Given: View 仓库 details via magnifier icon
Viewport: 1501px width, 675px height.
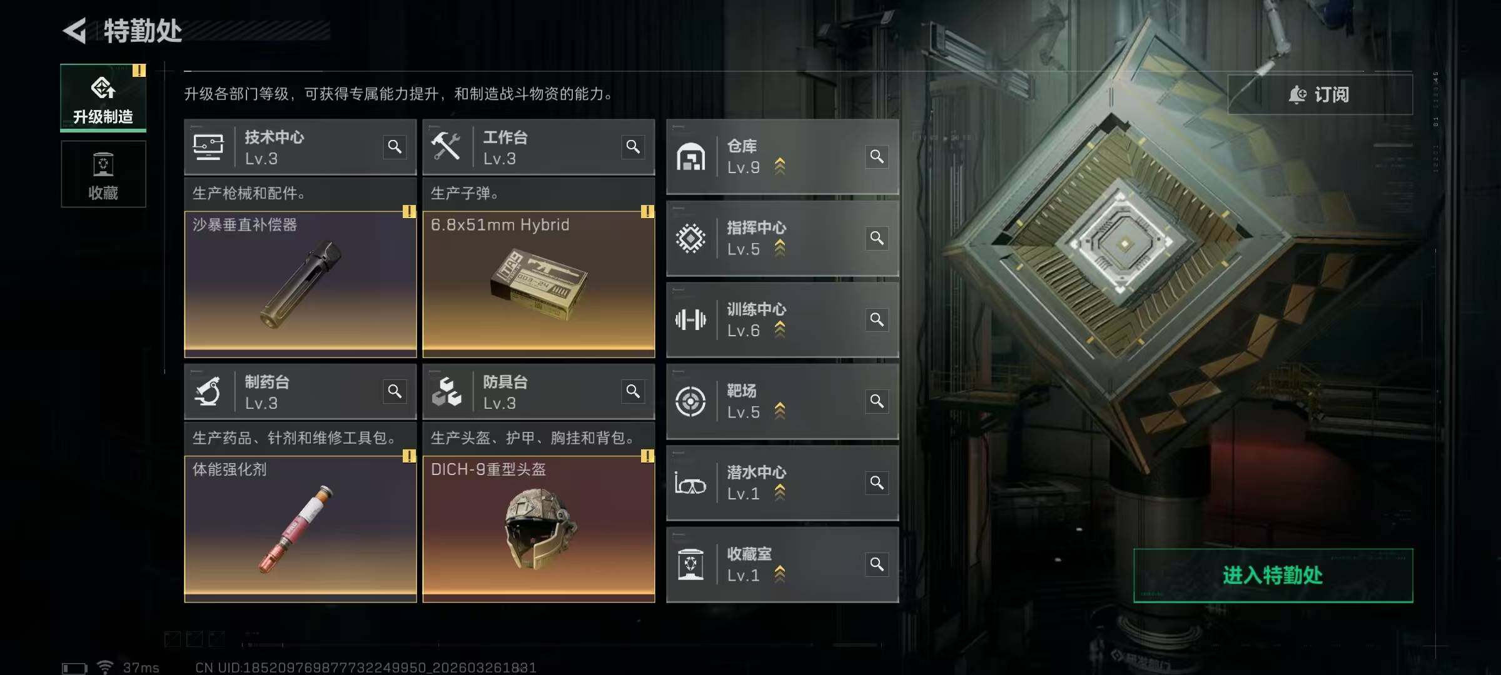Looking at the screenshot, I should (877, 156).
